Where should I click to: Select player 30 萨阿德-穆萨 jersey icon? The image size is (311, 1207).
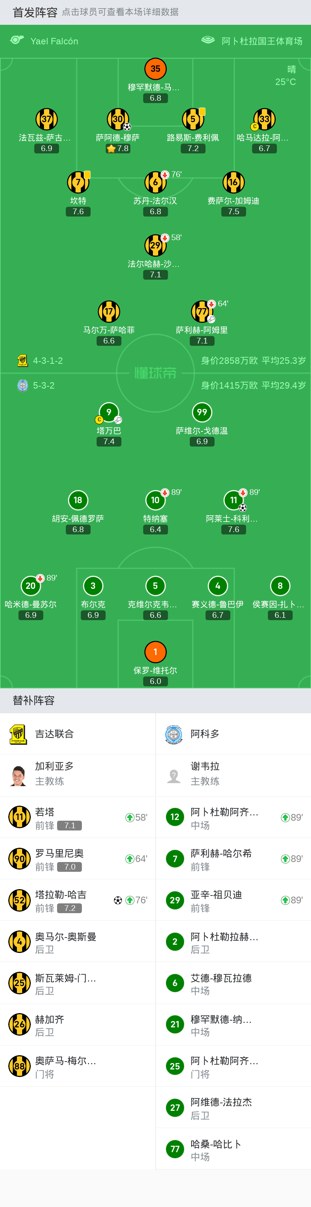(x=118, y=119)
